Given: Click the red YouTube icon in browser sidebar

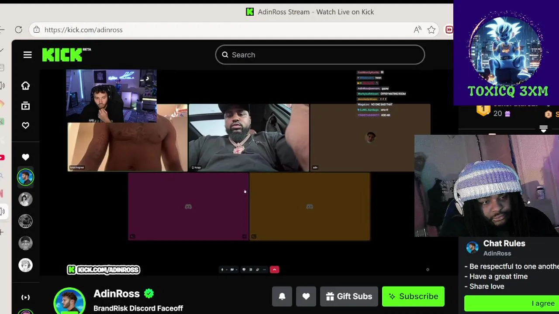Looking at the screenshot, I should coord(2,157).
